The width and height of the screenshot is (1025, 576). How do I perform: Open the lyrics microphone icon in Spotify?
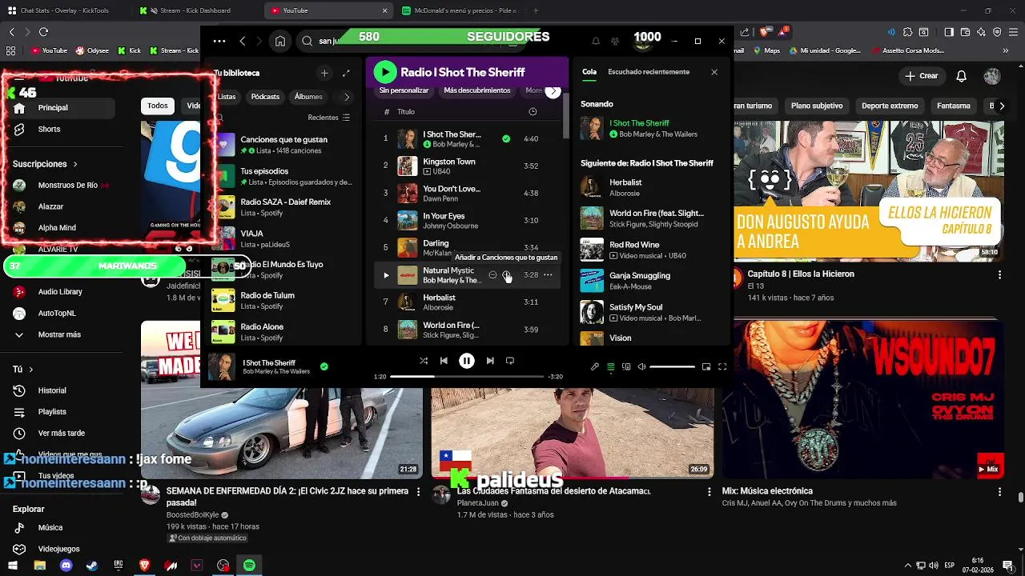click(x=595, y=367)
